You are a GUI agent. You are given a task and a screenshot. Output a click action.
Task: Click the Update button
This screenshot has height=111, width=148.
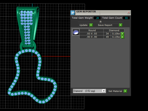[84, 25]
